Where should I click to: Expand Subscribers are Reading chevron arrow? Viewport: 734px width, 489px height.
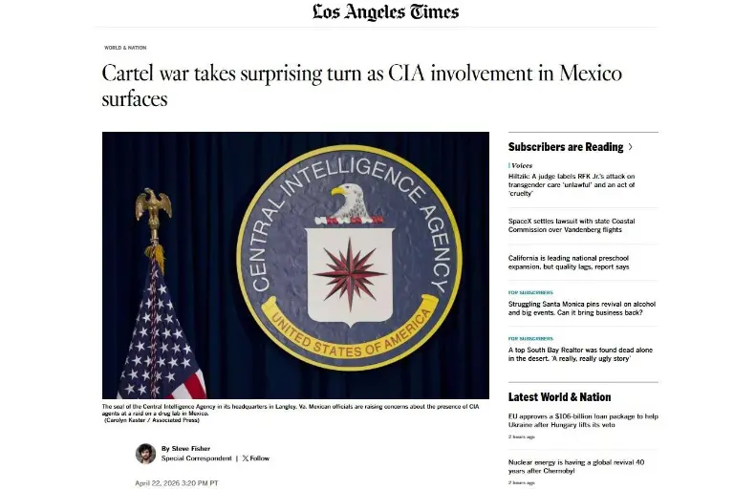[x=631, y=147]
